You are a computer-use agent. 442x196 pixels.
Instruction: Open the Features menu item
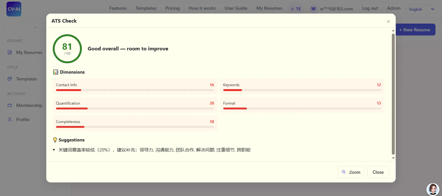coord(118,8)
